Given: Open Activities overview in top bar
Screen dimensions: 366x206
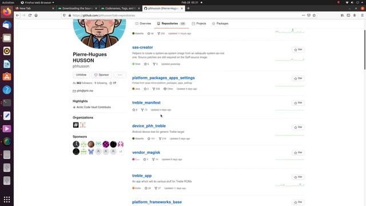Looking at the screenshot, I should [x=8, y=2].
